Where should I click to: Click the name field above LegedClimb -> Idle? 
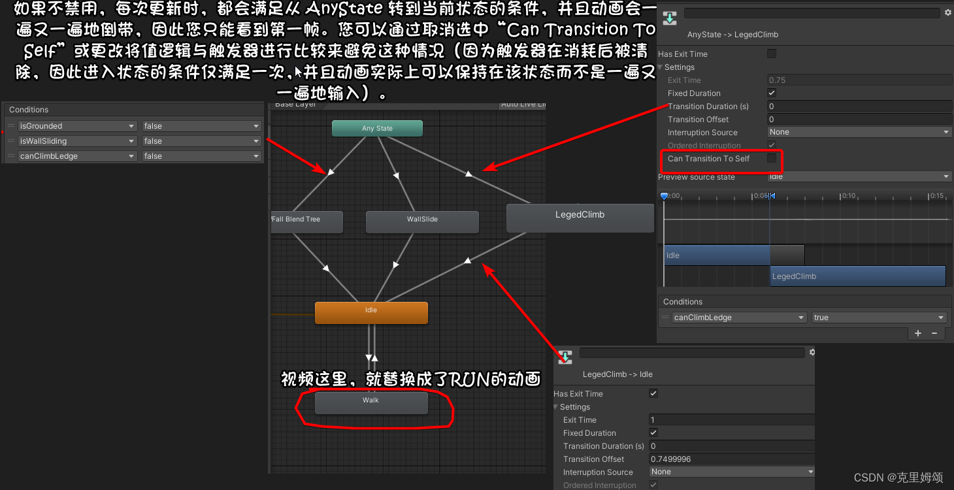pyautogui.click(x=692, y=353)
